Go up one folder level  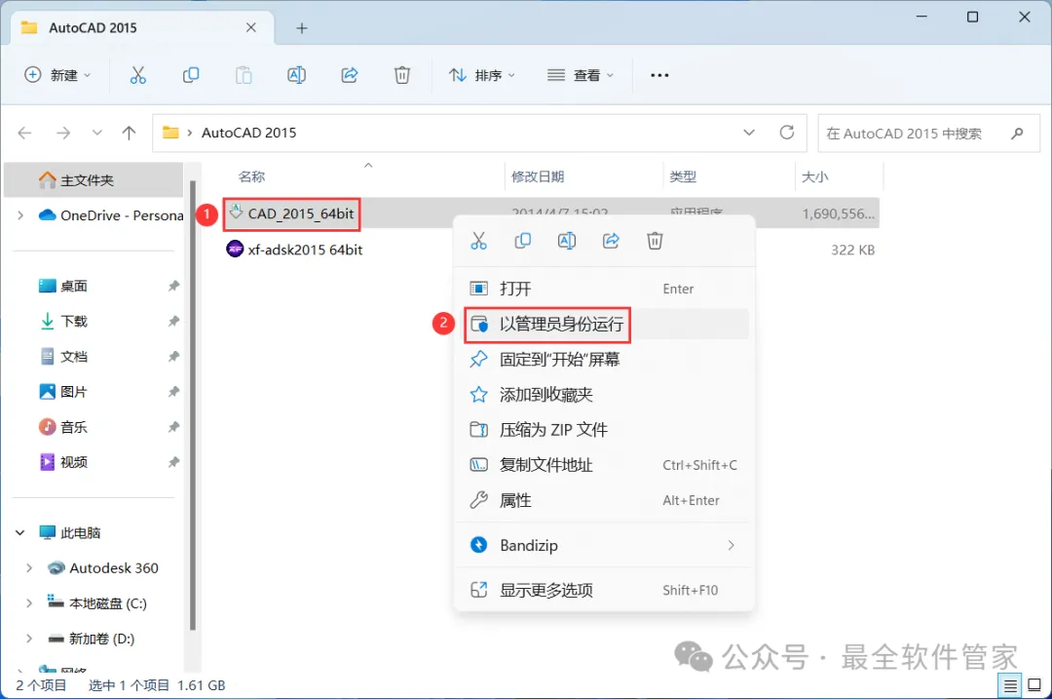click(x=129, y=133)
